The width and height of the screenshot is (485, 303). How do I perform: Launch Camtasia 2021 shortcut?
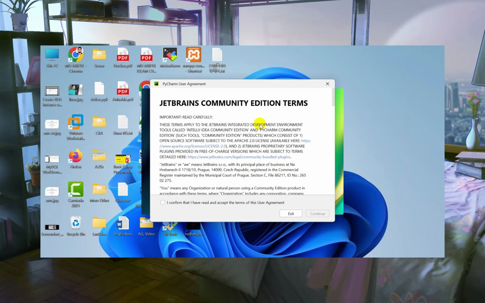[x=76, y=194]
